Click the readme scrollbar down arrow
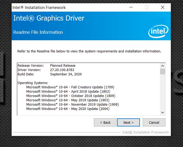183x147 pixels. pyautogui.click(x=162, y=112)
